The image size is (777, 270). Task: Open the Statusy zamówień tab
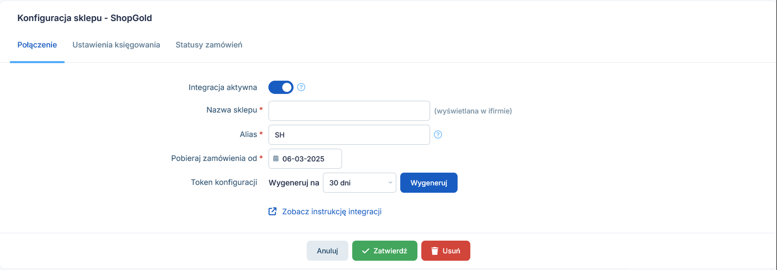(x=209, y=45)
